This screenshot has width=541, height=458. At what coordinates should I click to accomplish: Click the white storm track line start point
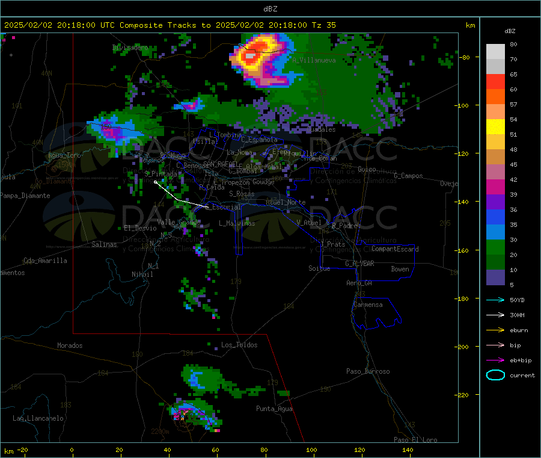click(x=155, y=182)
